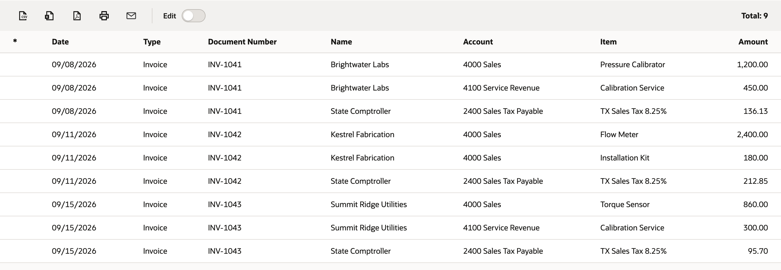Select the 136.13 tax amount

click(756, 111)
